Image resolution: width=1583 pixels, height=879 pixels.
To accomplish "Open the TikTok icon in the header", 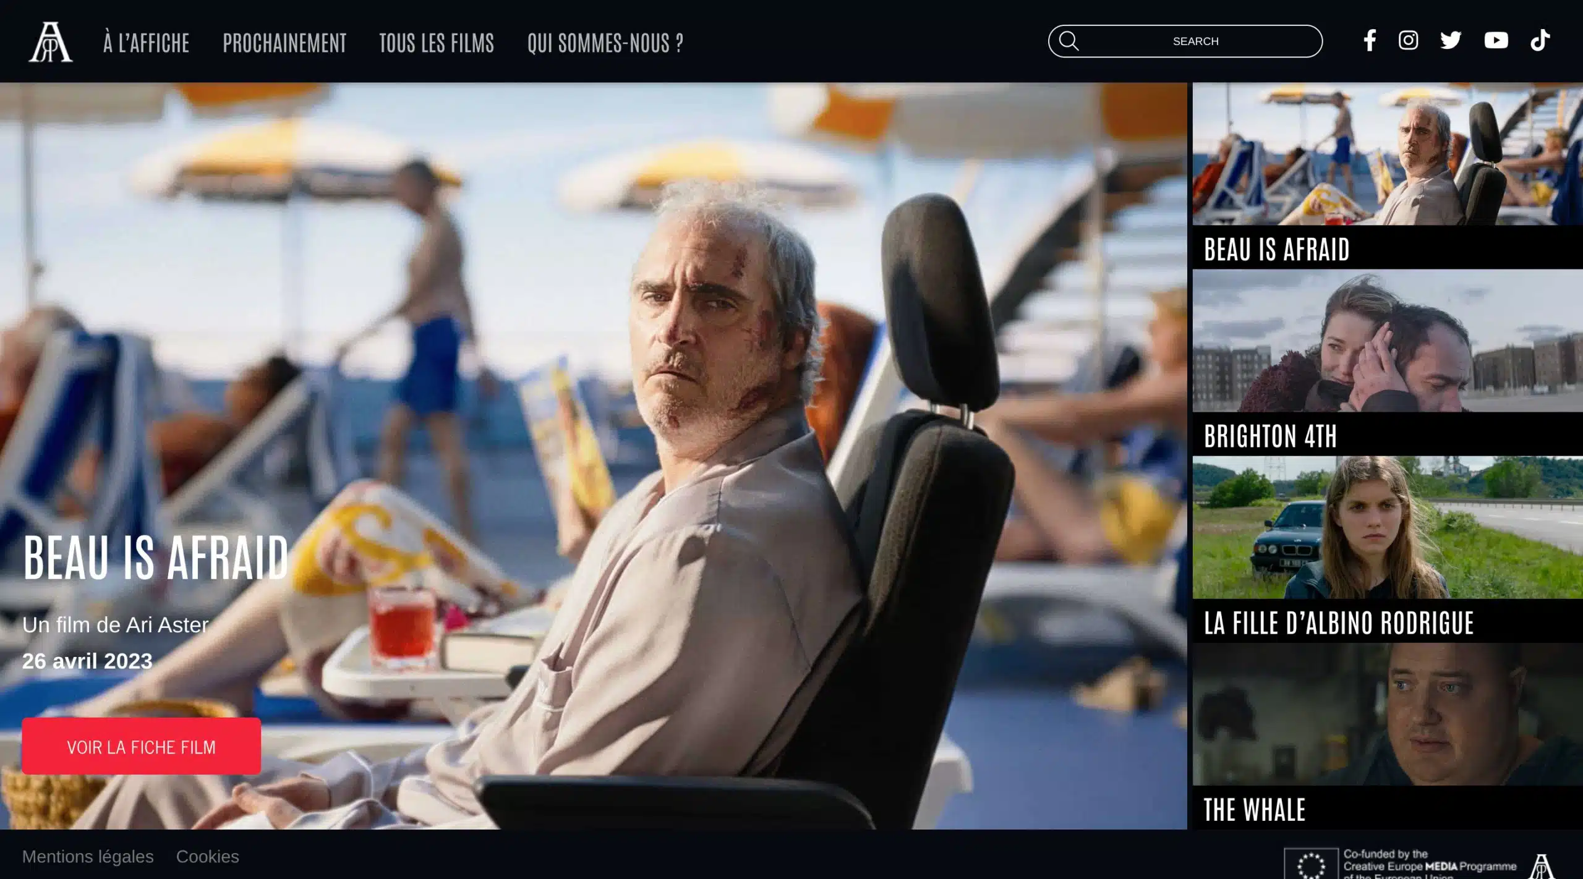I will click(1540, 41).
